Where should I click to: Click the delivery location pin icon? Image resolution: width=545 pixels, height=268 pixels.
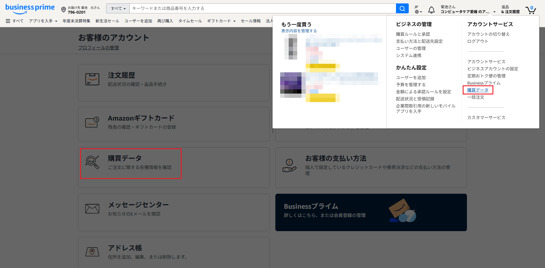pyautogui.click(x=64, y=10)
